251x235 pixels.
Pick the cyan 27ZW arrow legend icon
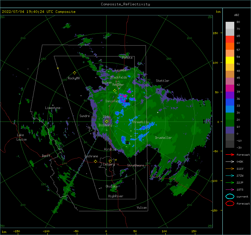[230, 176]
